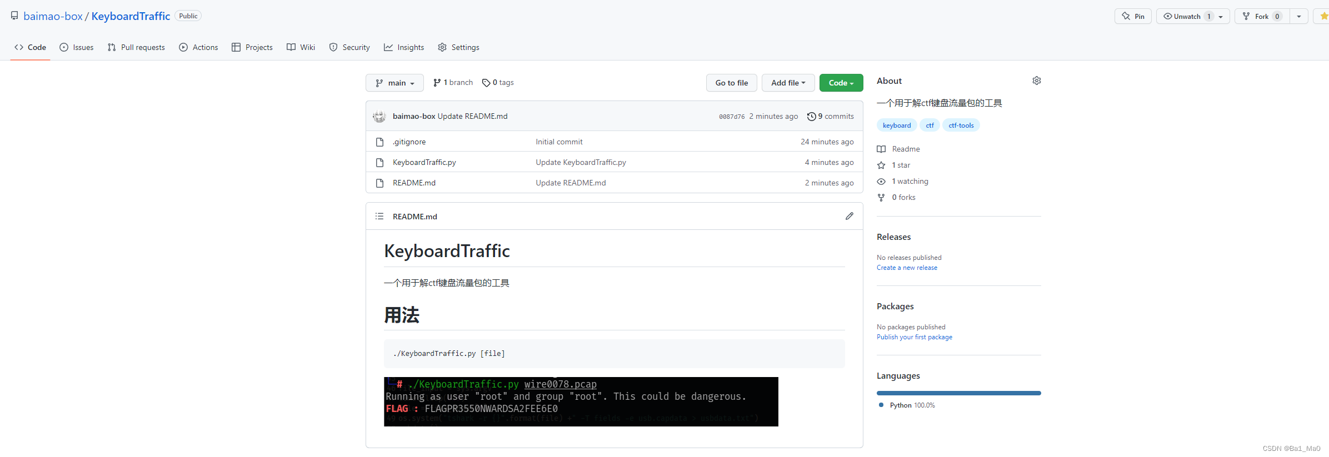
Task: Open commit hash 0087d76
Action: click(x=732, y=117)
